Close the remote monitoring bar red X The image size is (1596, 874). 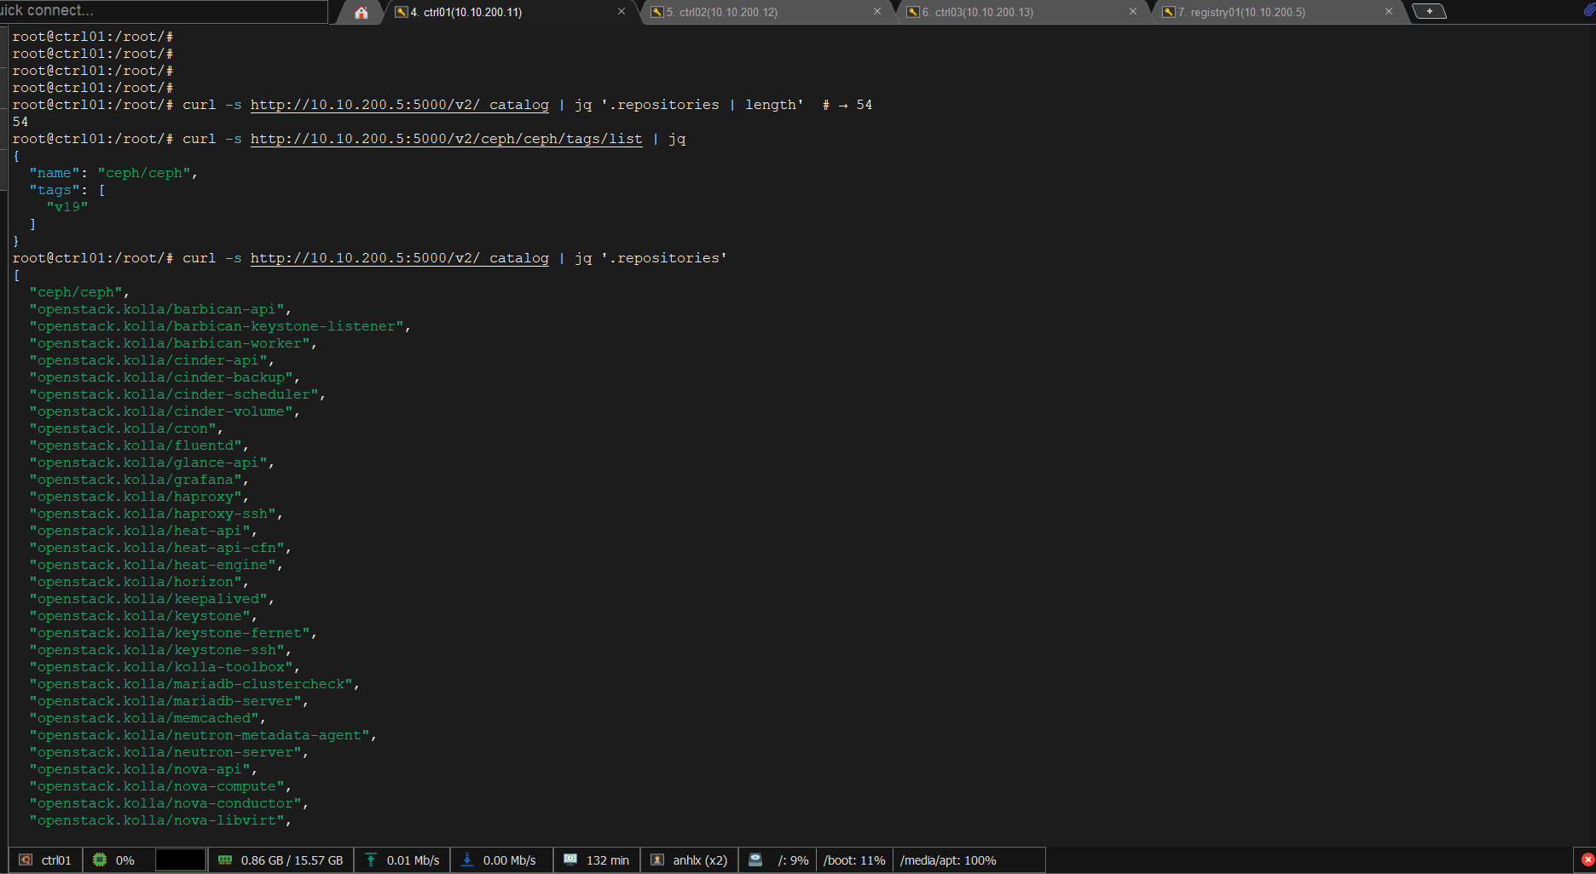(1587, 860)
